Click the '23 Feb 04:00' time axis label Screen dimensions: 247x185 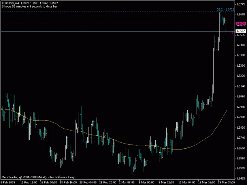[x=88, y=182]
